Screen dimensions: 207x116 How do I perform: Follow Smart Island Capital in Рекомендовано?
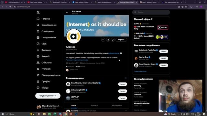click(123, 84)
